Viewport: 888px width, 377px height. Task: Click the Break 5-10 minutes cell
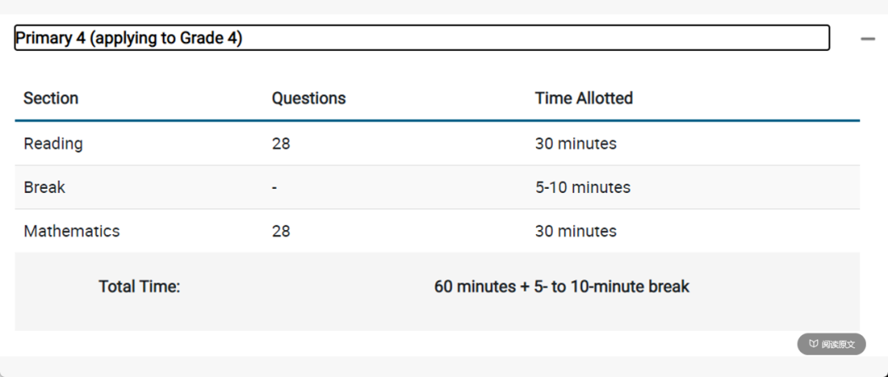point(583,187)
